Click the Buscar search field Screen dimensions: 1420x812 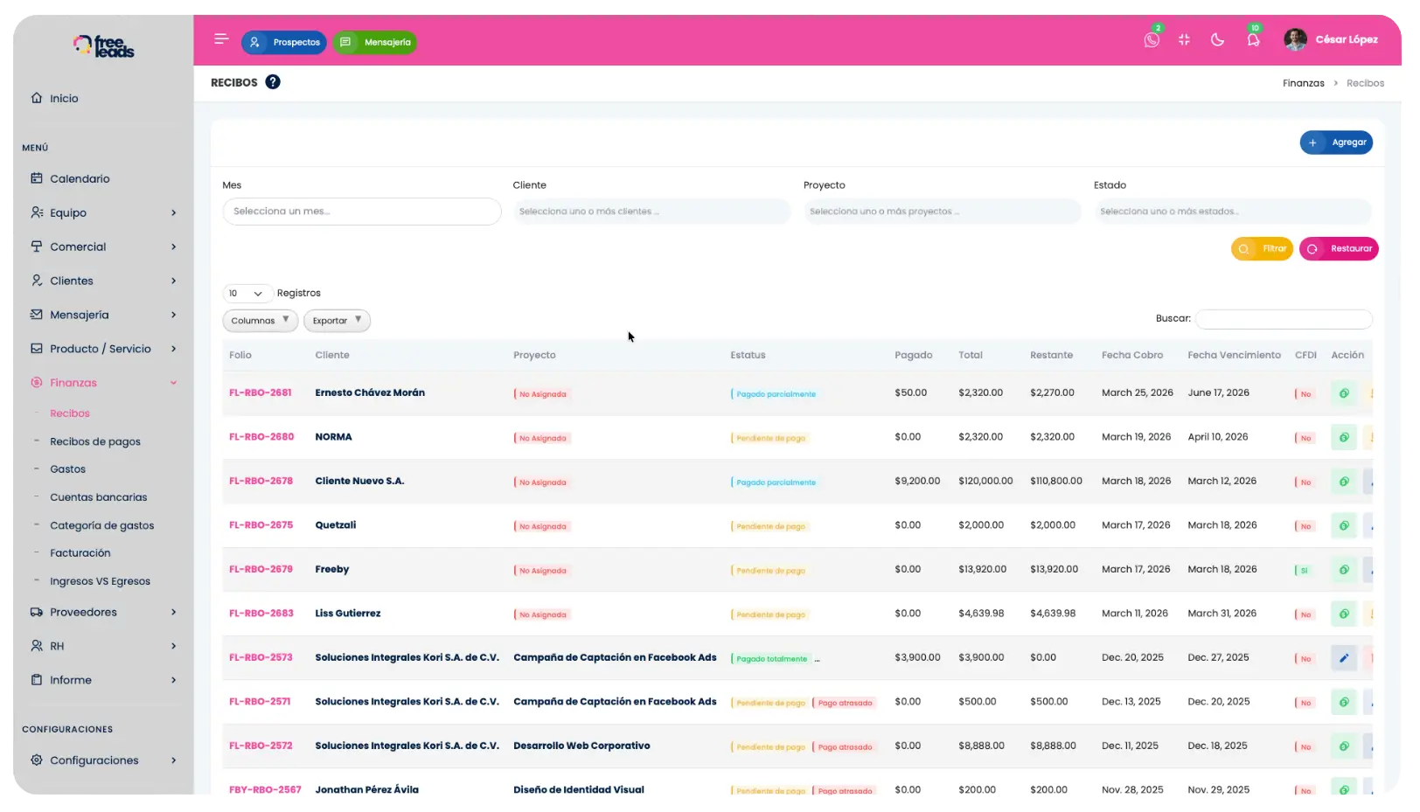(1283, 319)
